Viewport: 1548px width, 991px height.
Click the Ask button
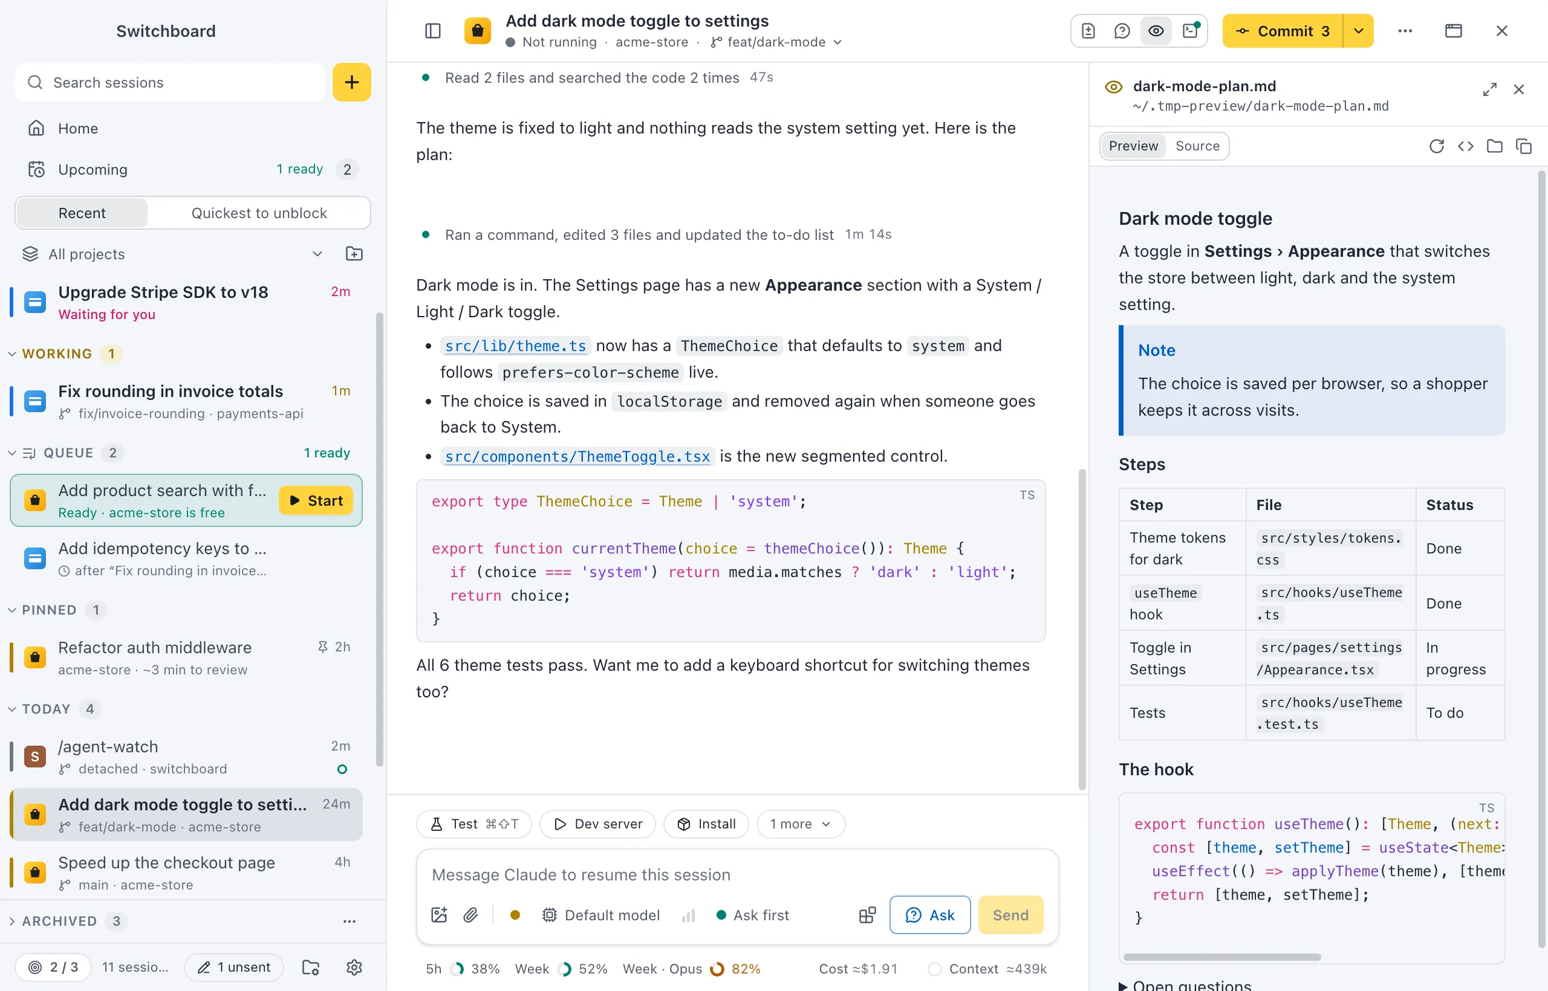click(x=930, y=915)
